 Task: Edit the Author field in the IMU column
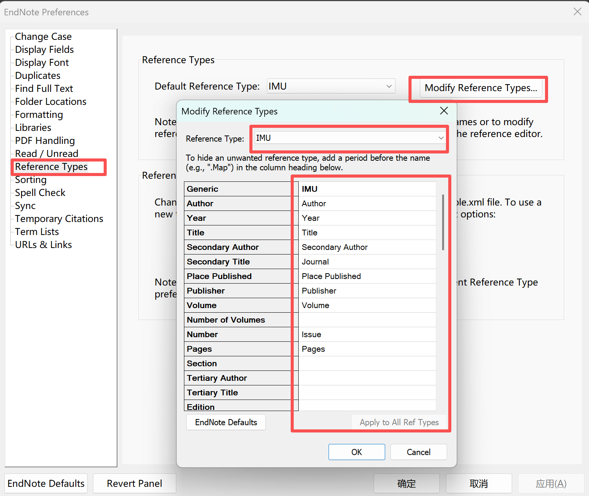(367, 203)
